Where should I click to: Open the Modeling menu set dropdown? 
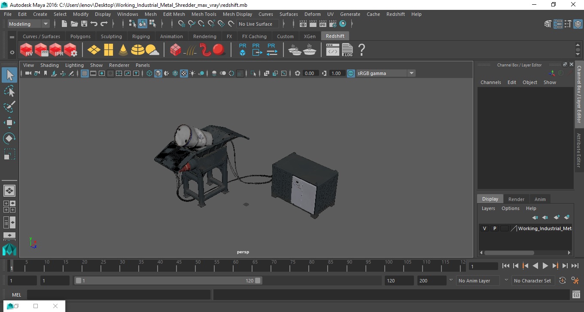29,24
